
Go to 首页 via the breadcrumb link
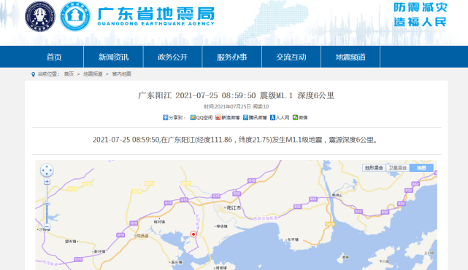(69, 74)
